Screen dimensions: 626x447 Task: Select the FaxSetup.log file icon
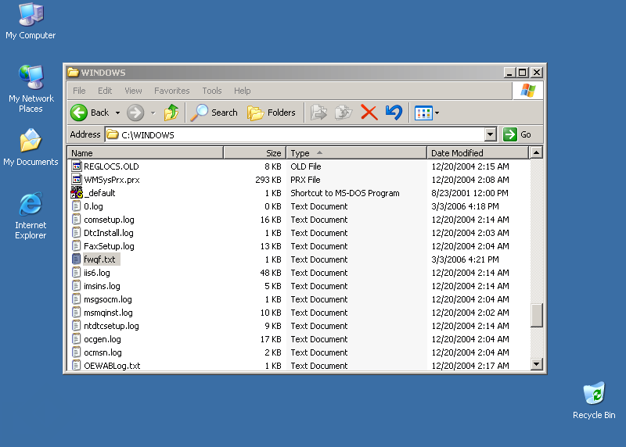coord(76,246)
